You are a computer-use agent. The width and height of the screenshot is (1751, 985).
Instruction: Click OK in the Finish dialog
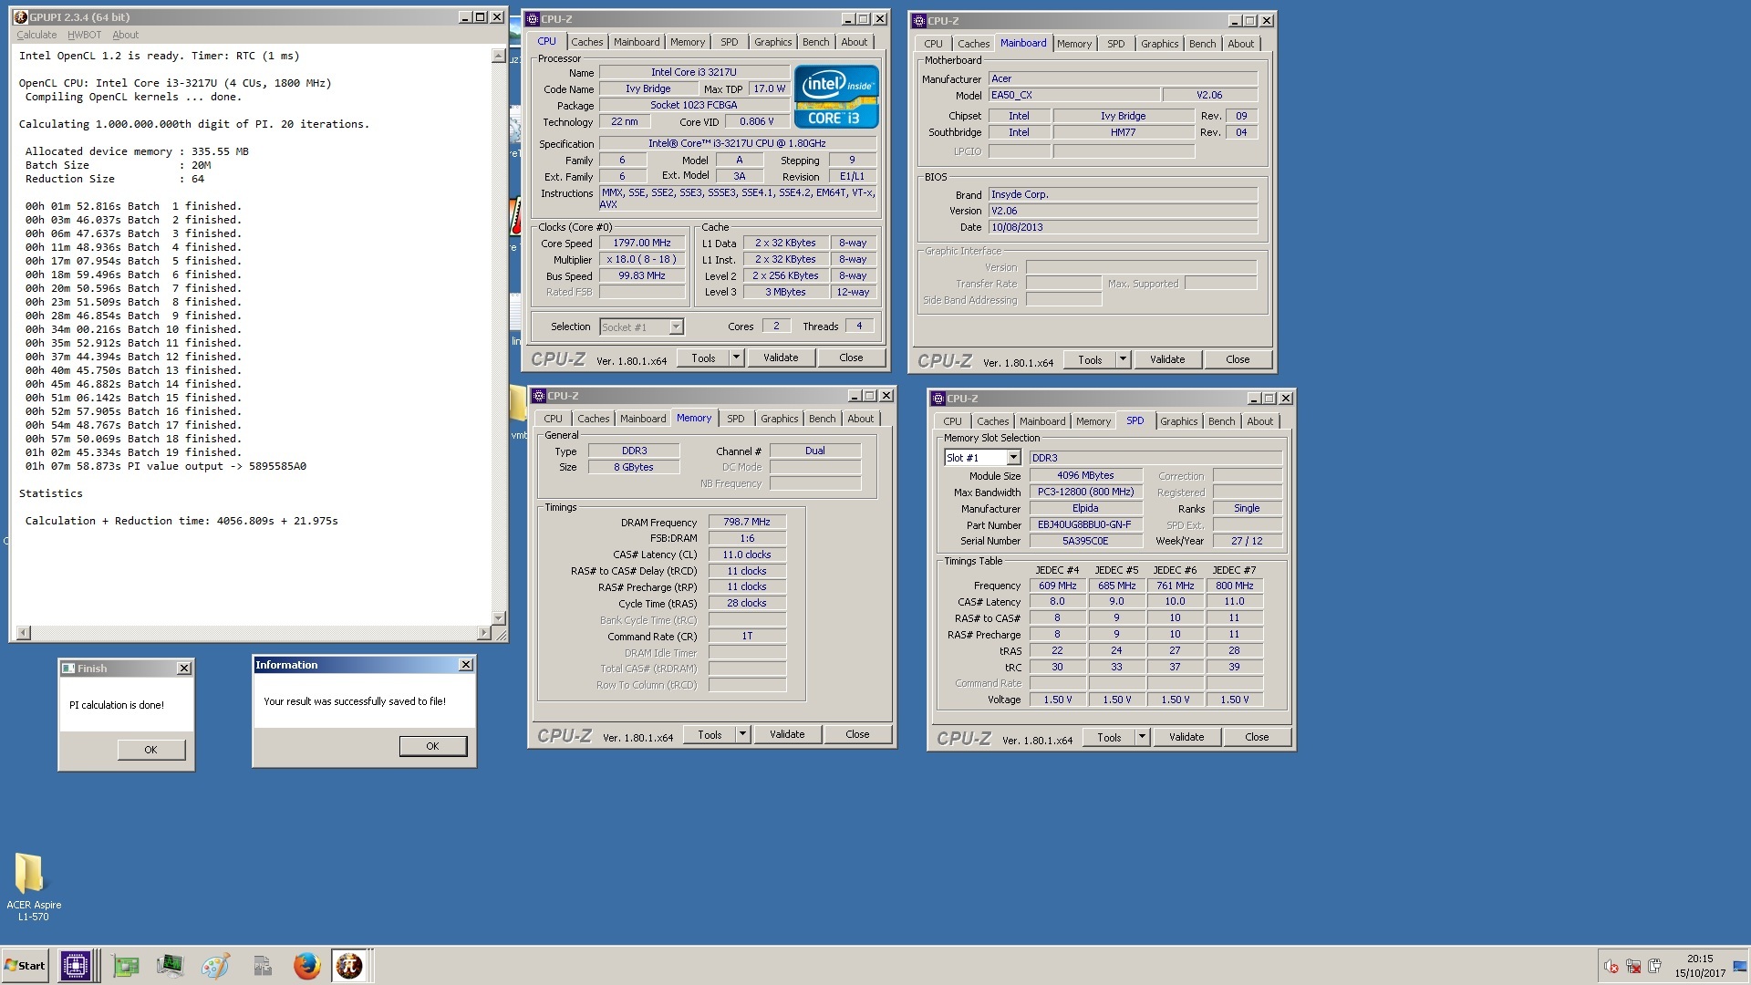tap(150, 750)
